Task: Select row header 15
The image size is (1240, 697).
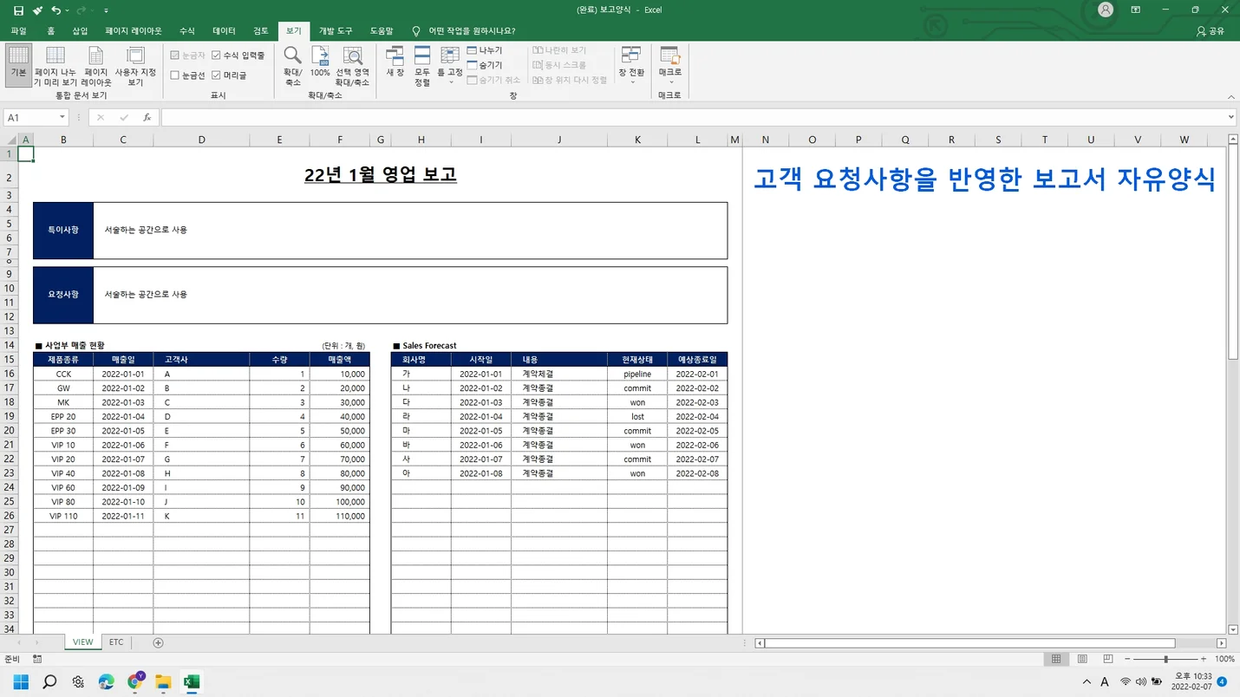Action: [10, 359]
